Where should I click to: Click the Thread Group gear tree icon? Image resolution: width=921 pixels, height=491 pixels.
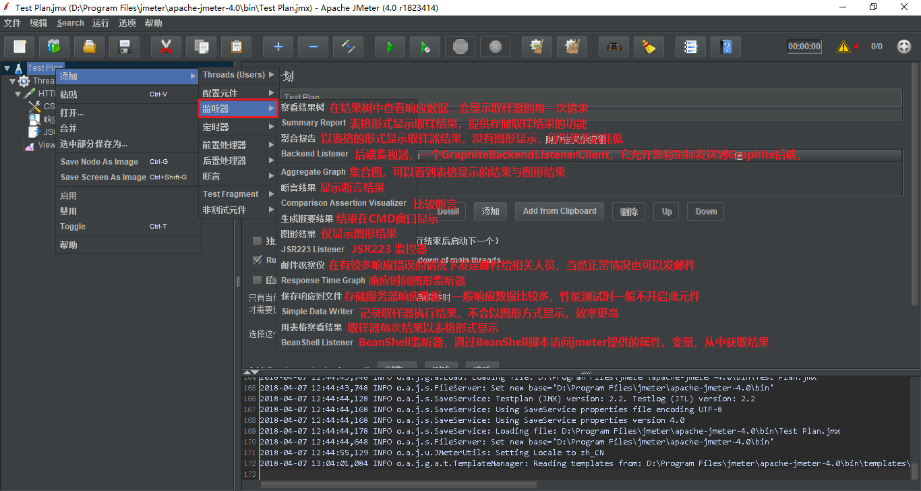tap(24, 81)
